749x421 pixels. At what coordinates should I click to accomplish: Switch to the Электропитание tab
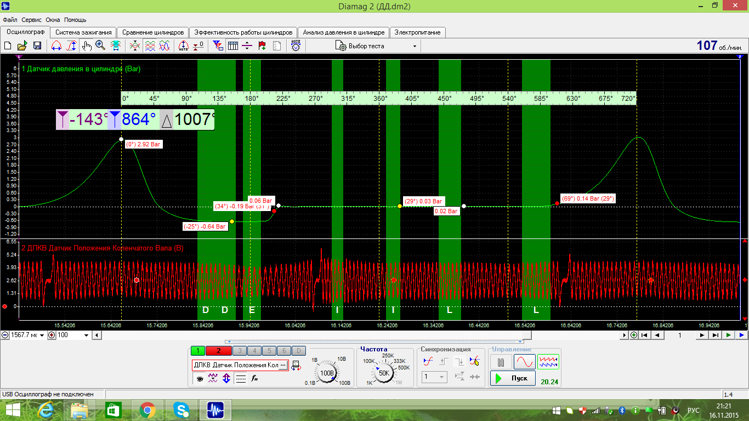click(417, 32)
